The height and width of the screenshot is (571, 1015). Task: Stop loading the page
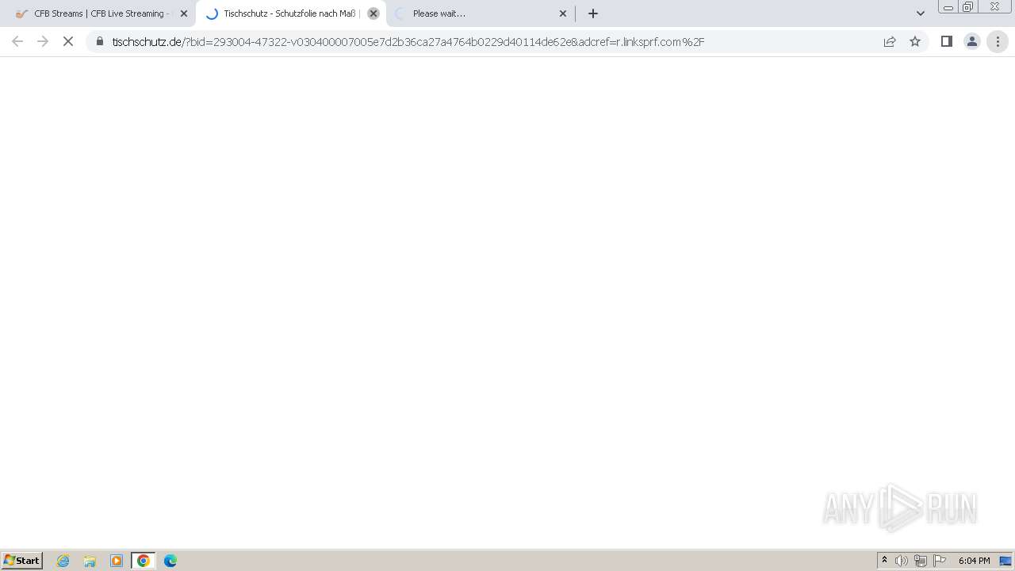(68, 41)
